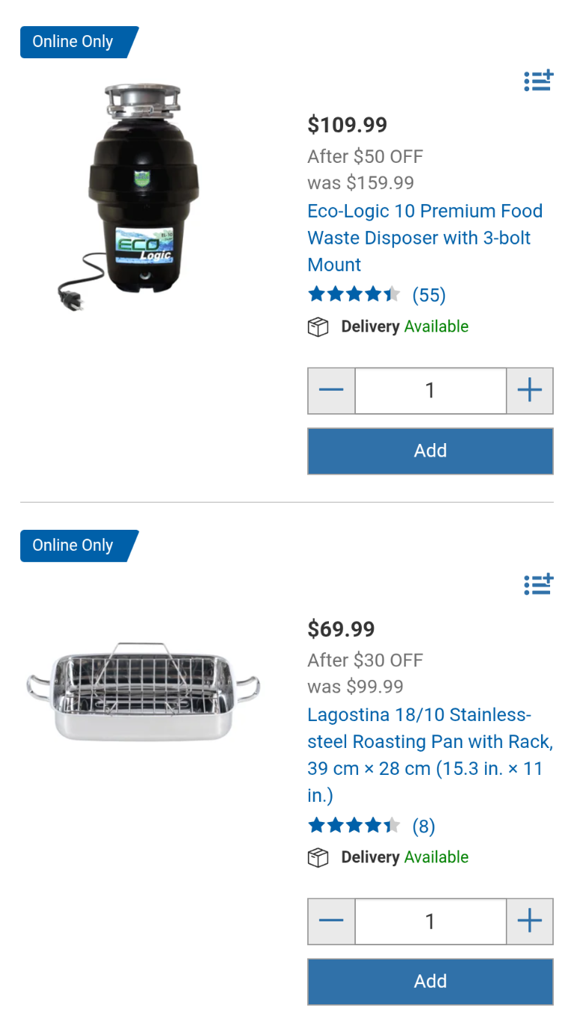Increase quantity for Lagostina roasting pan

(530, 921)
